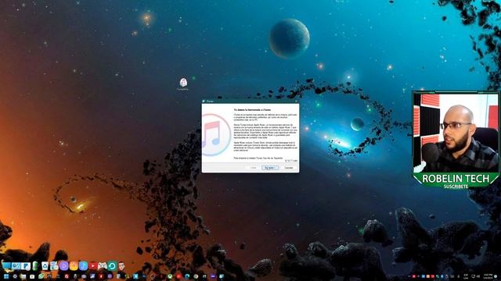Open the Xbox app in taskbar
501x281 pixels.
170,276
